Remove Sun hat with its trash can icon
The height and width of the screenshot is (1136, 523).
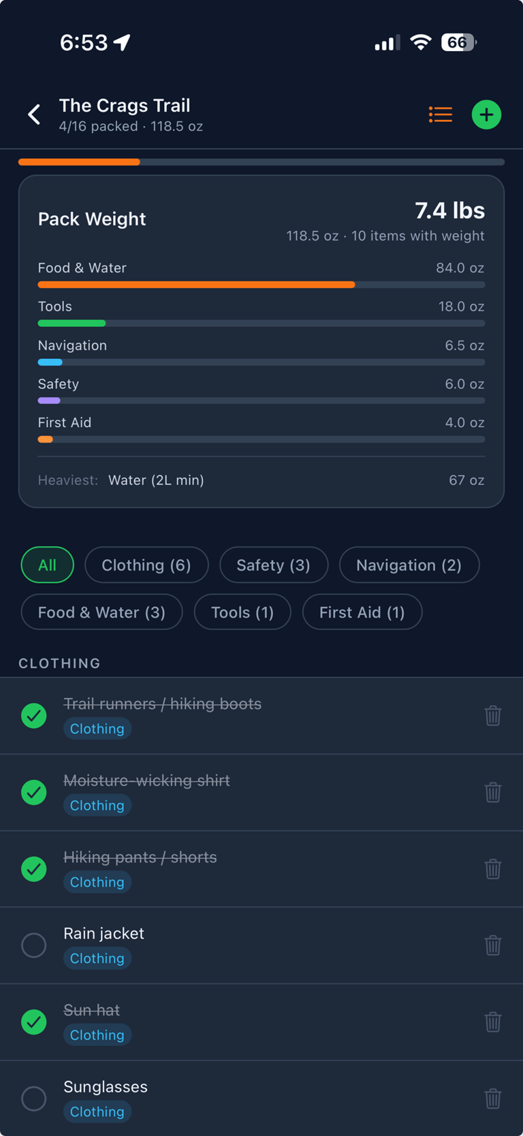(492, 1022)
